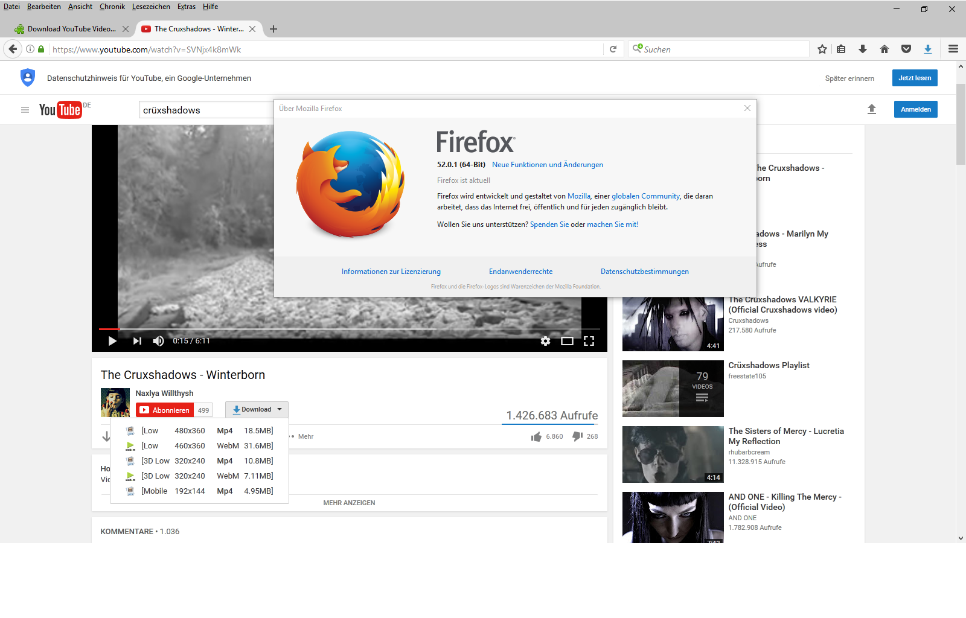The height and width of the screenshot is (618, 966).
Task: Mute the video volume
Action: [158, 341]
